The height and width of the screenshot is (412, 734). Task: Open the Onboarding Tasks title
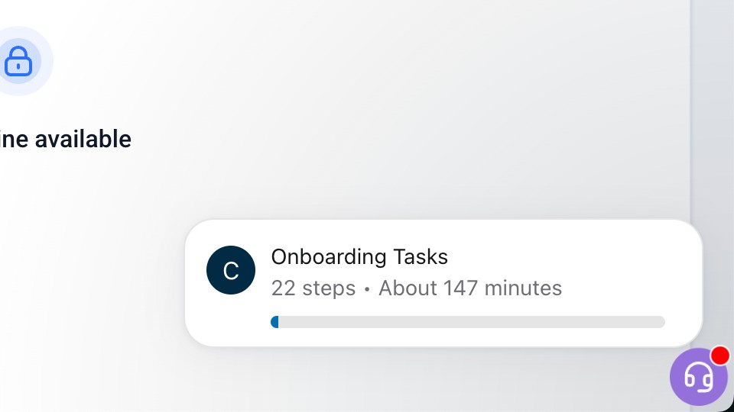pos(359,256)
